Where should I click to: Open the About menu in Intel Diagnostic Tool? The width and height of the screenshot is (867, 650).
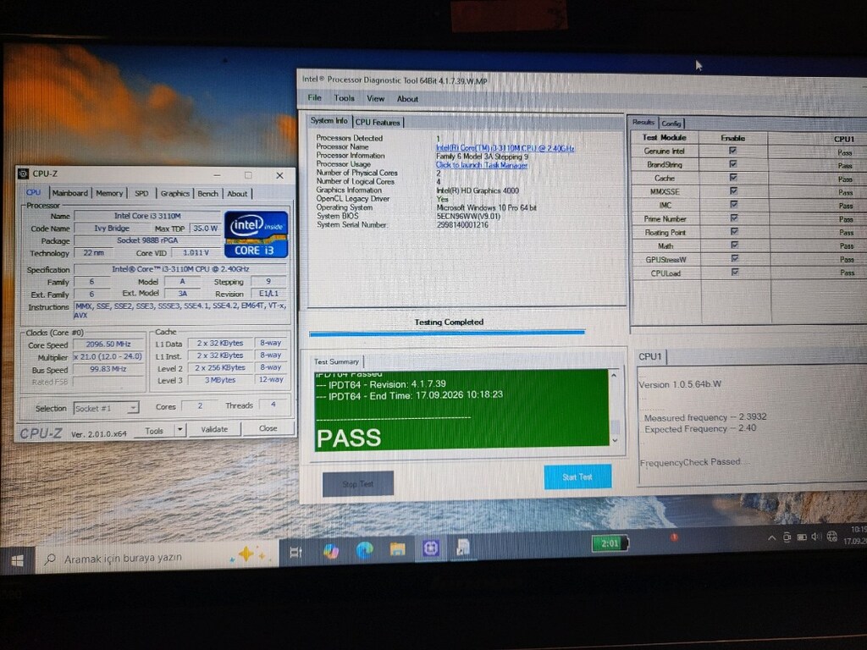(407, 99)
